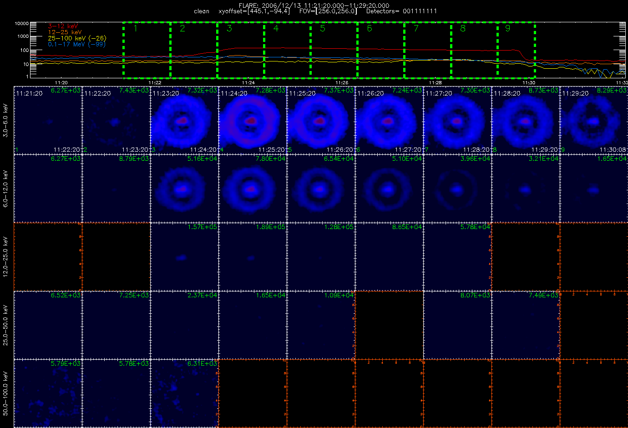
Task: Select interval number 4 in the lightcurve
Action: click(x=287, y=50)
